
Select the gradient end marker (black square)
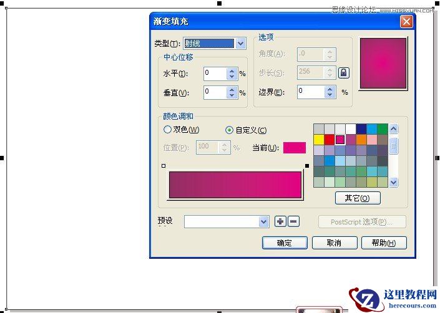(x=307, y=166)
